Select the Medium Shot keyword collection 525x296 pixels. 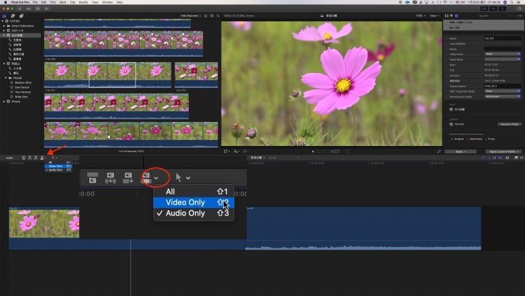tap(22, 82)
